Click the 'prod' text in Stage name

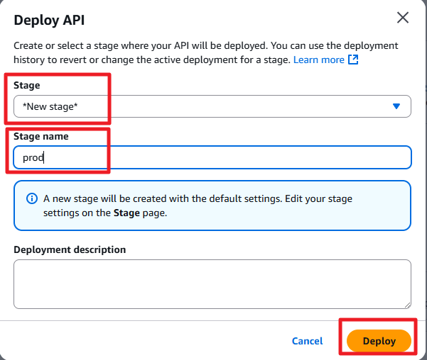coord(33,157)
